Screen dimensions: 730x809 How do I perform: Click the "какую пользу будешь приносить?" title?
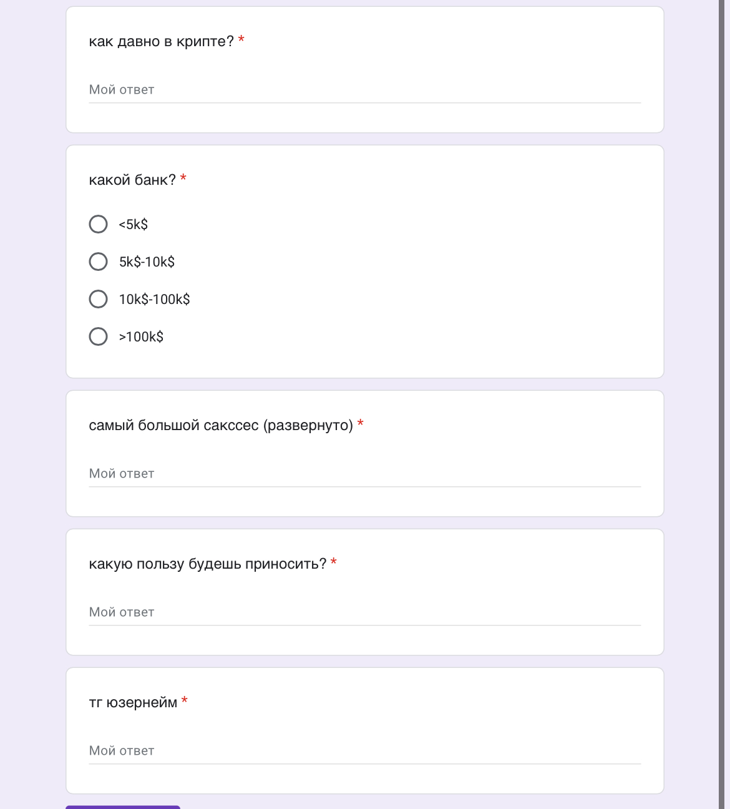[208, 564]
